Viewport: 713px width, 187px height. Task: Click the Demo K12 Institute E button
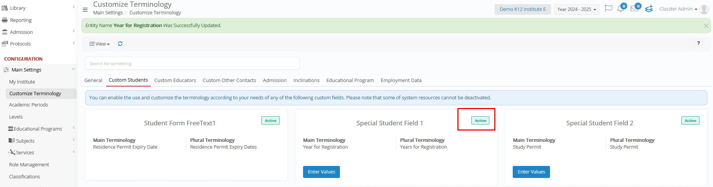point(523,9)
